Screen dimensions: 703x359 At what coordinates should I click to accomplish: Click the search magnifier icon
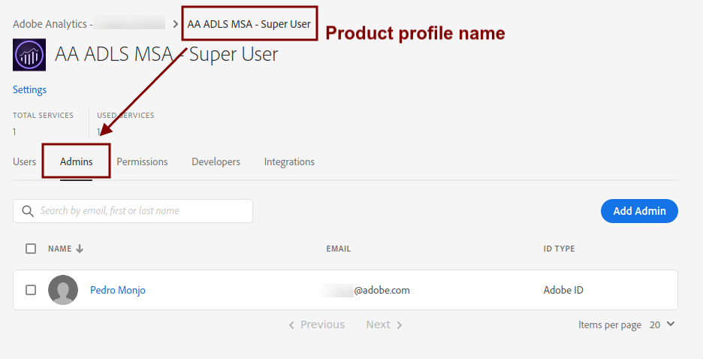point(28,211)
